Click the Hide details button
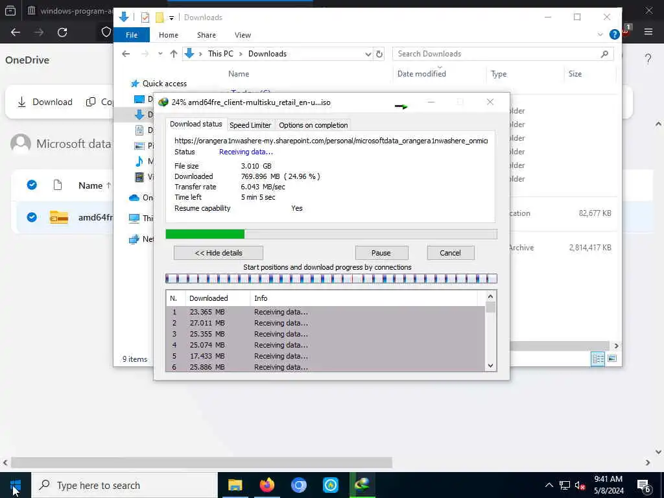The height and width of the screenshot is (498, 664). 219,253
